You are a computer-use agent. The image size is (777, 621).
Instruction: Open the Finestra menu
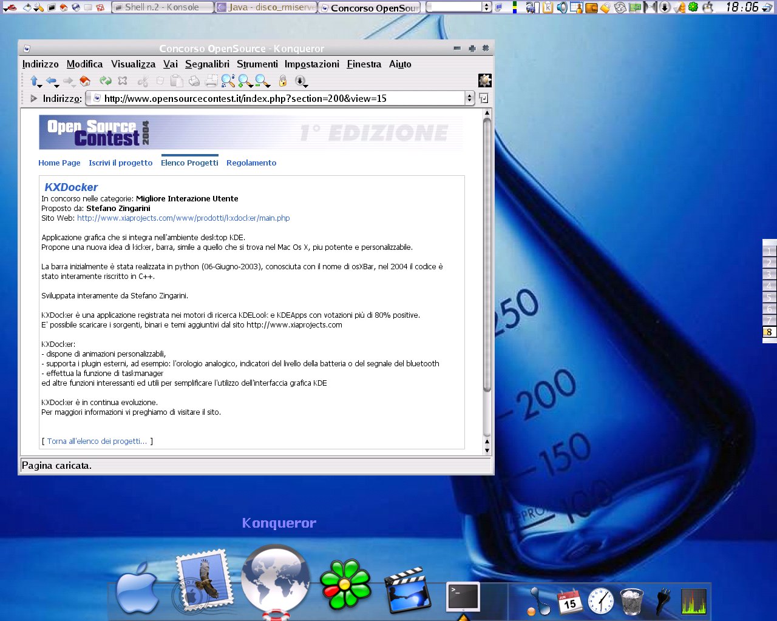[364, 64]
